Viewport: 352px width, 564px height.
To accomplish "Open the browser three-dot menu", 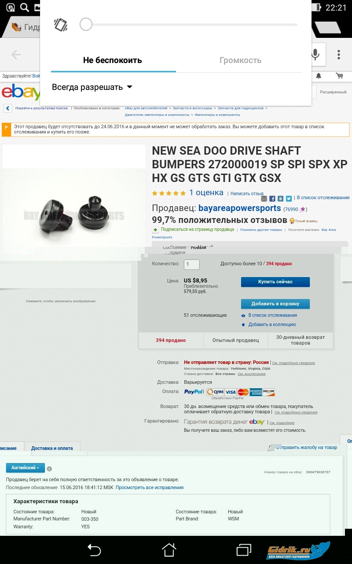I will pyautogui.click(x=338, y=55).
